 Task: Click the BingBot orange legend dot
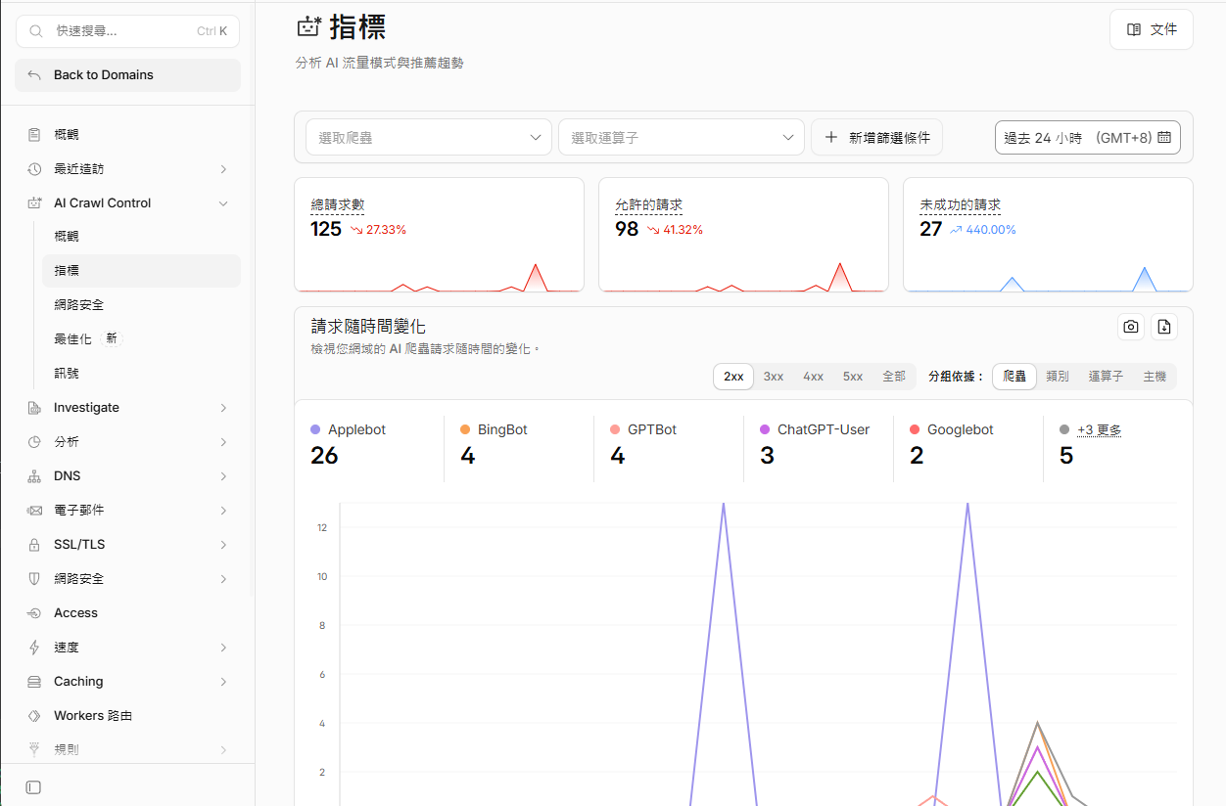[x=465, y=429]
